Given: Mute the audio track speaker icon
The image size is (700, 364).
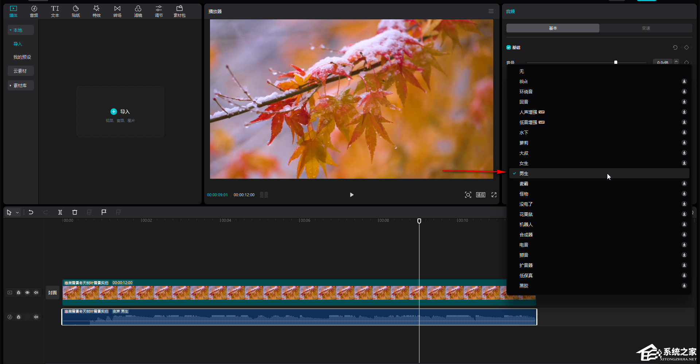Looking at the screenshot, I should [36, 317].
